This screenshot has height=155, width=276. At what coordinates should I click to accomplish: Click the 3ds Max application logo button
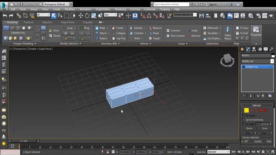(x=4, y=6)
